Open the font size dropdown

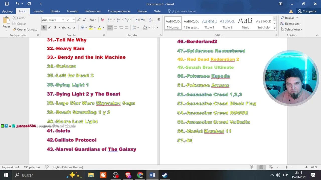coord(74,20)
